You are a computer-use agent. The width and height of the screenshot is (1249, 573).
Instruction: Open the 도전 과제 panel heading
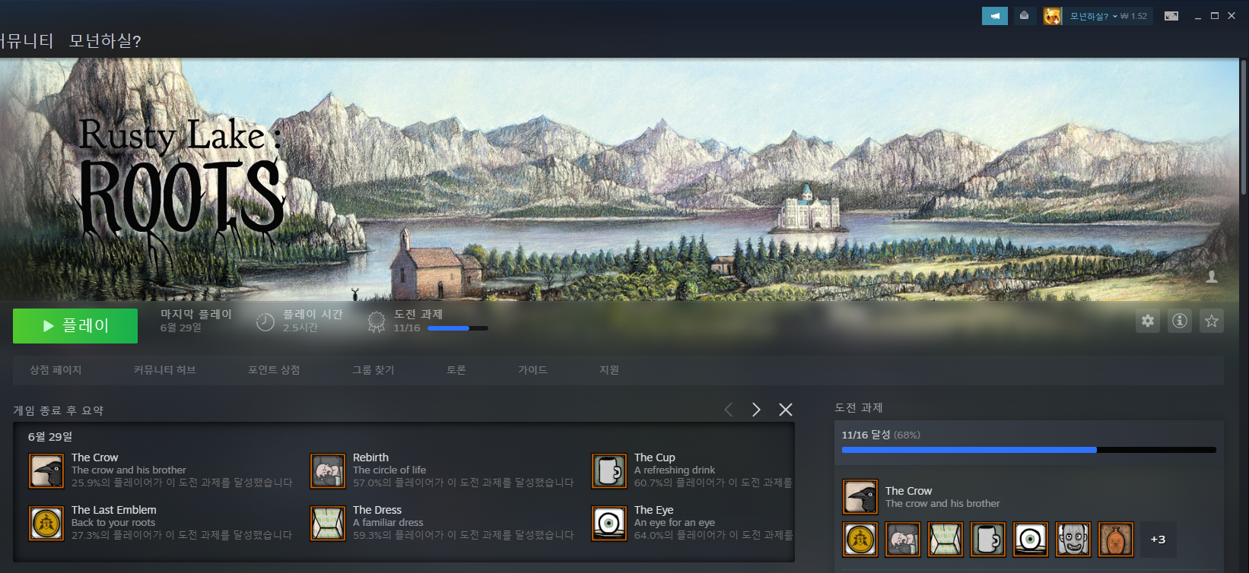(x=859, y=408)
